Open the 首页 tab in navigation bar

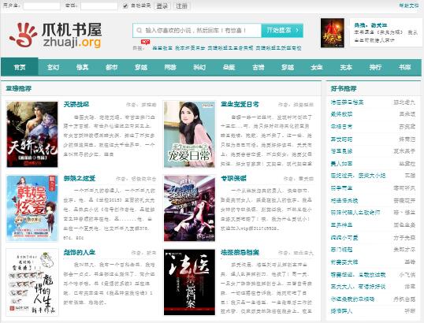[20, 67]
